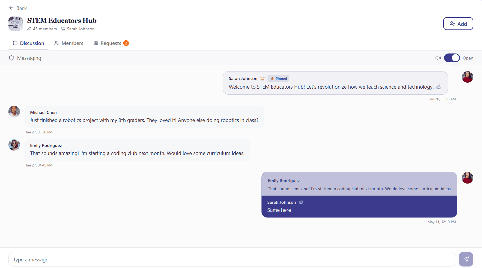Screen dimensions: 482x268
Task: Toggle the Open messaging switch
Action: [452, 58]
